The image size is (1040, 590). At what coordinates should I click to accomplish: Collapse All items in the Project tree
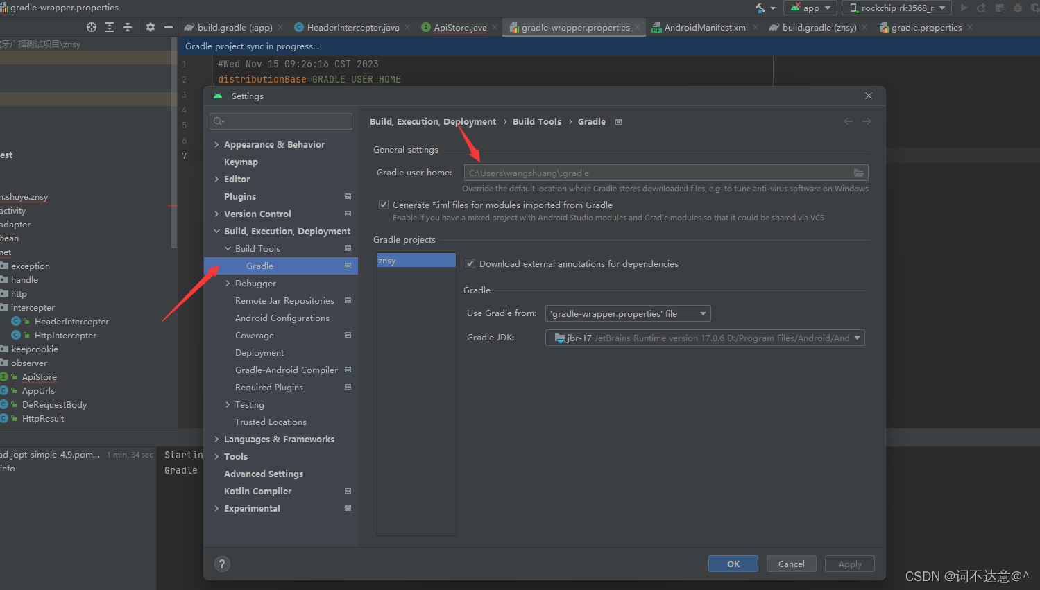click(128, 27)
